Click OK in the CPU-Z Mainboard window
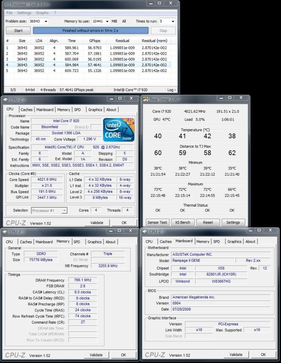This screenshot has height=363, width=281. pyautogui.click(x=263, y=355)
